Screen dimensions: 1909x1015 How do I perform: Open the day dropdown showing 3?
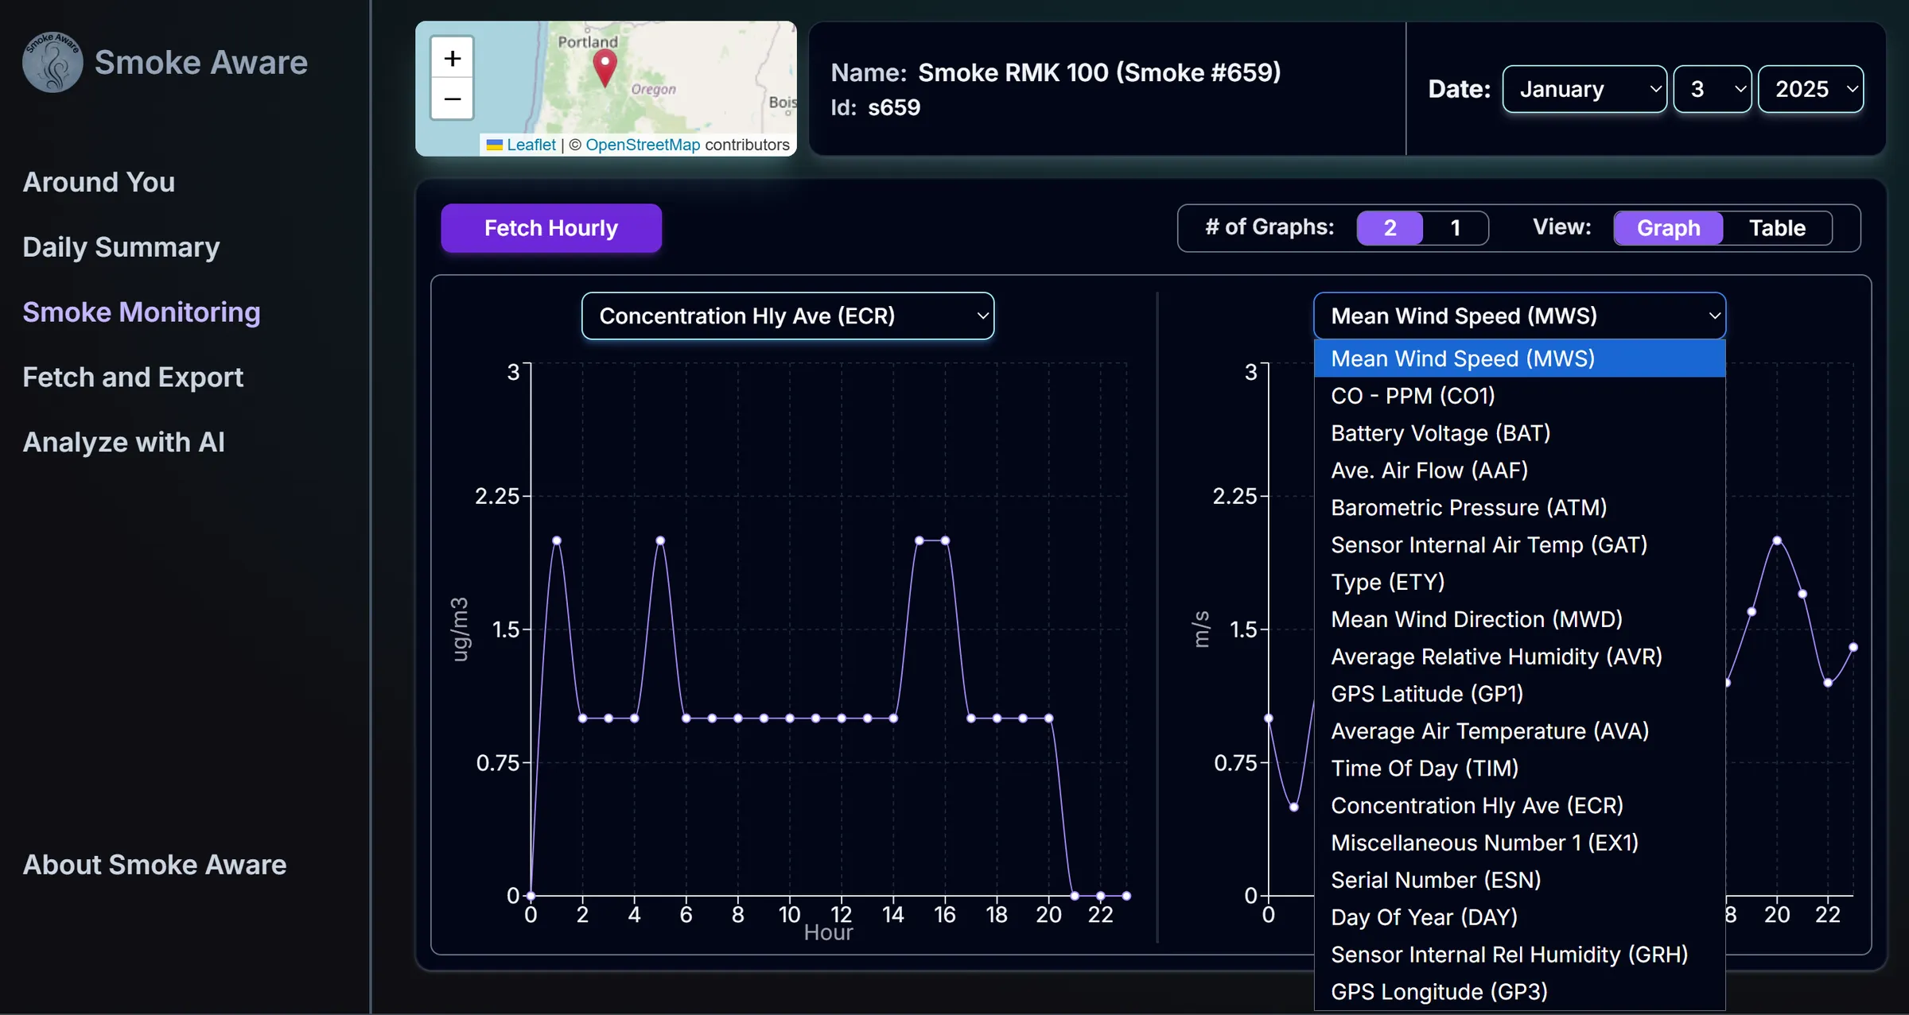(1713, 89)
